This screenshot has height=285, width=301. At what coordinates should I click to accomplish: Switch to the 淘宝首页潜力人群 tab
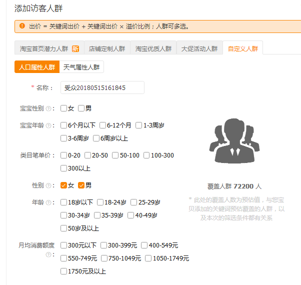pyautogui.click(x=49, y=48)
